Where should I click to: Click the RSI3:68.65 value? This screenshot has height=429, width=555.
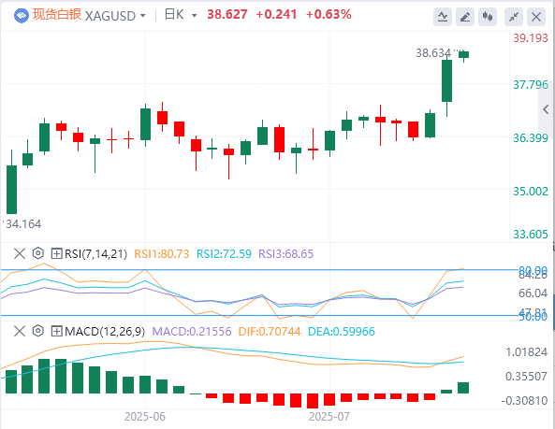pos(286,254)
